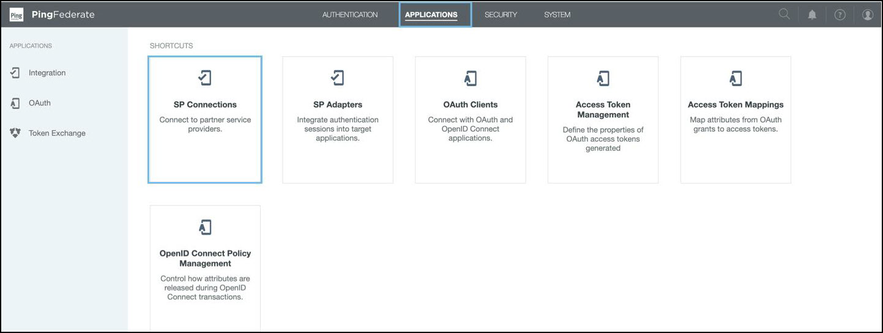
Task: Click the PingFederate logo icon
Action: 17,15
